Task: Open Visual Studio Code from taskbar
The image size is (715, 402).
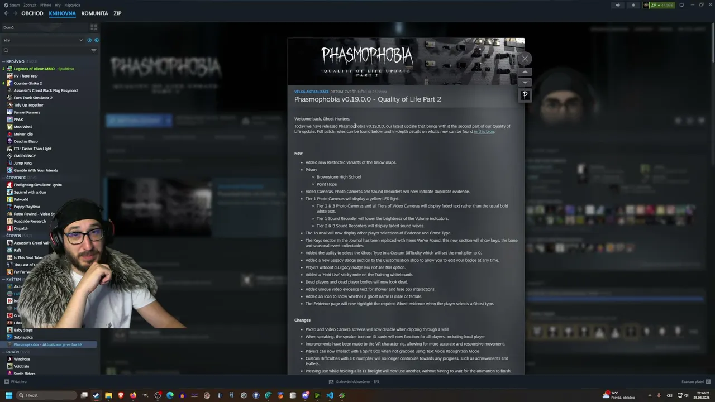Action: click(330, 395)
